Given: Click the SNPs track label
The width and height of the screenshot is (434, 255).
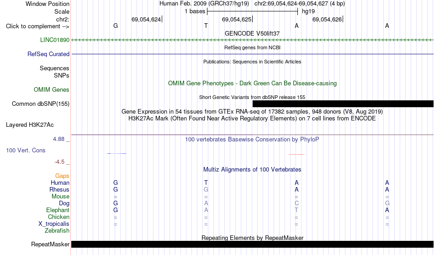Looking at the screenshot, I should coord(62,75).
